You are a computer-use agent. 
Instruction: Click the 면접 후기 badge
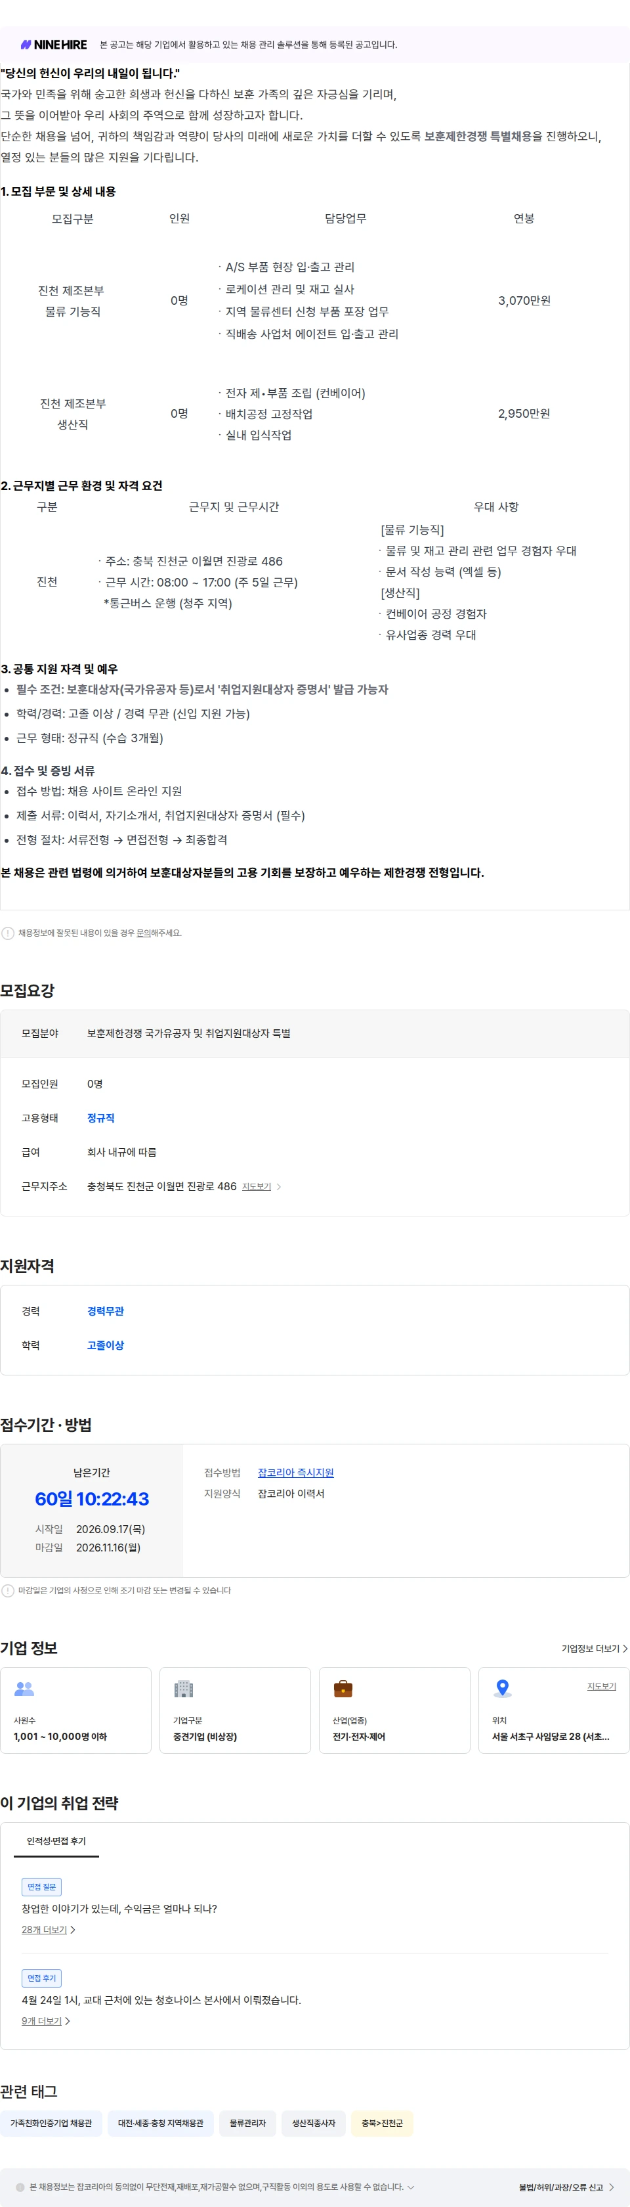coord(41,1978)
